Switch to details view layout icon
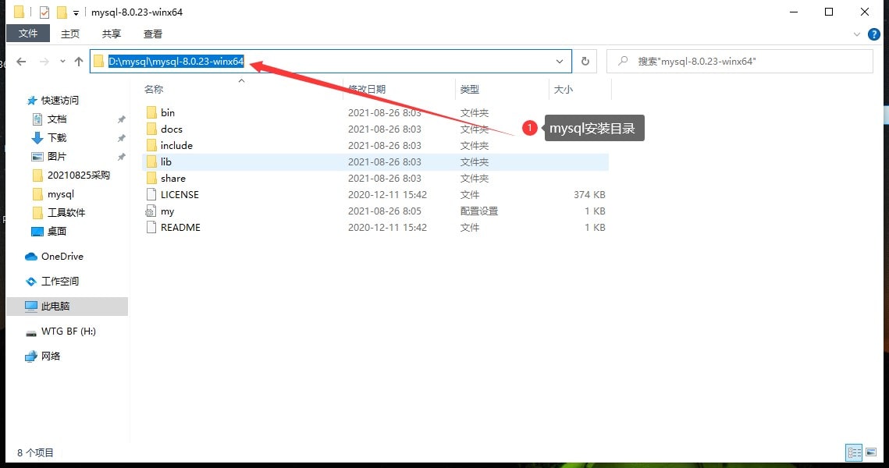Image resolution: width=889 pixels, height=468 pixels. (854, 452)
